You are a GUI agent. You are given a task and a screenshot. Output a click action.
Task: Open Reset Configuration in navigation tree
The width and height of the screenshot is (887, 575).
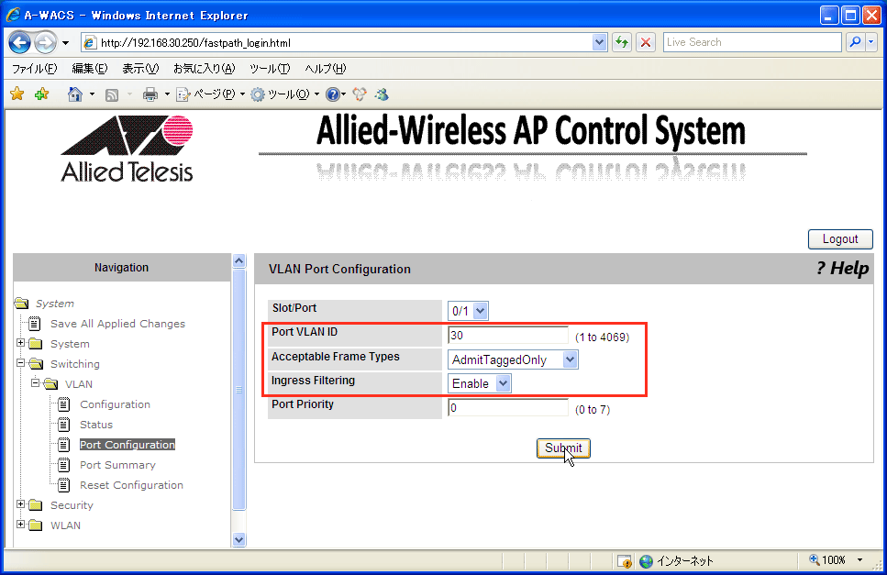pyautogui.click(x=131, y=485)
